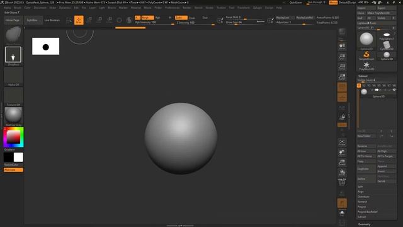Toggle Sphere3D subtool eye visibility
Image resolution: width=403 pixels, height=227 pixels.
pos(394,90)
